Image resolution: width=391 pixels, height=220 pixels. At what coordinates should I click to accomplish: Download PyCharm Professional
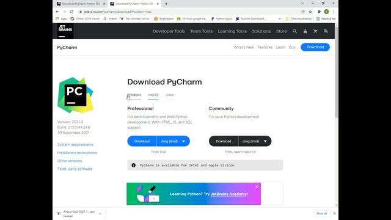142,141
